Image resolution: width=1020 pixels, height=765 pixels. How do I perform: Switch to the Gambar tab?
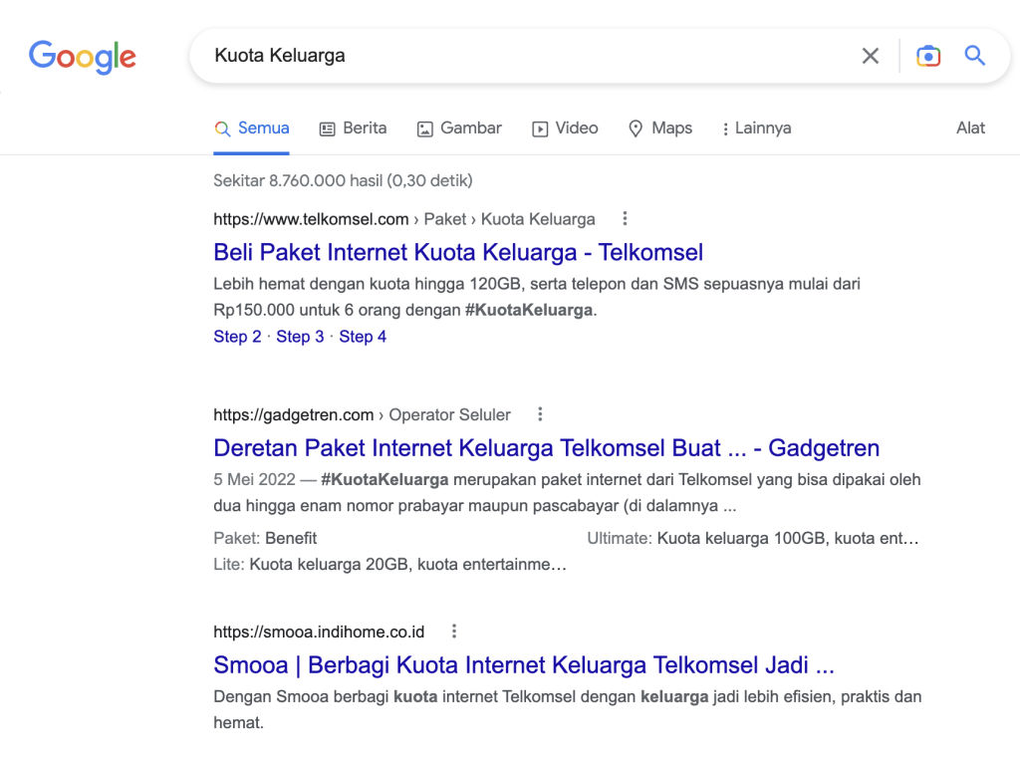tap(459, 128)
